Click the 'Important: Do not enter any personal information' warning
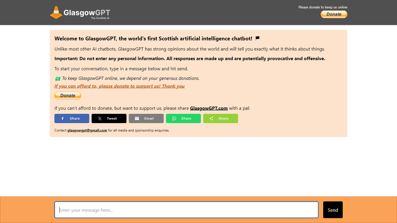Image resolution: width=397 pixels, height=223 pixels. click(x=190, y=59)
